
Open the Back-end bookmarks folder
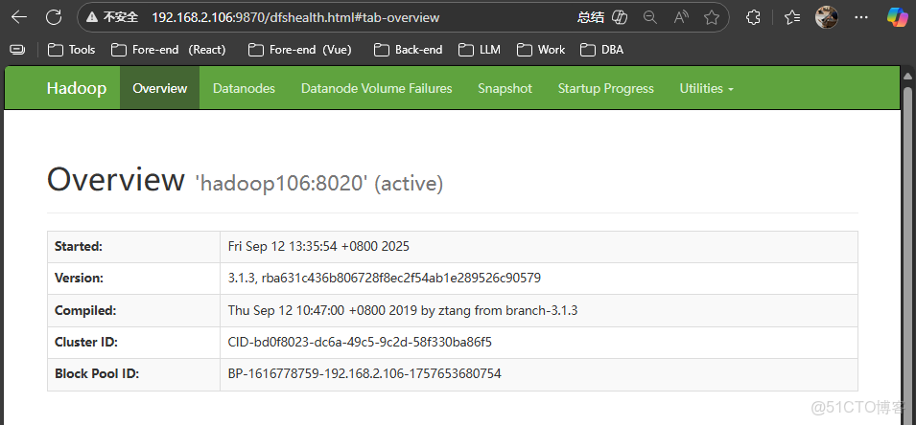click(x=409, y=50)
